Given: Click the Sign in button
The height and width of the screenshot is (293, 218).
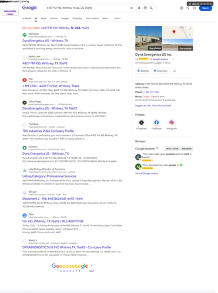Looking at the screenshot, I should click(206, 8).
